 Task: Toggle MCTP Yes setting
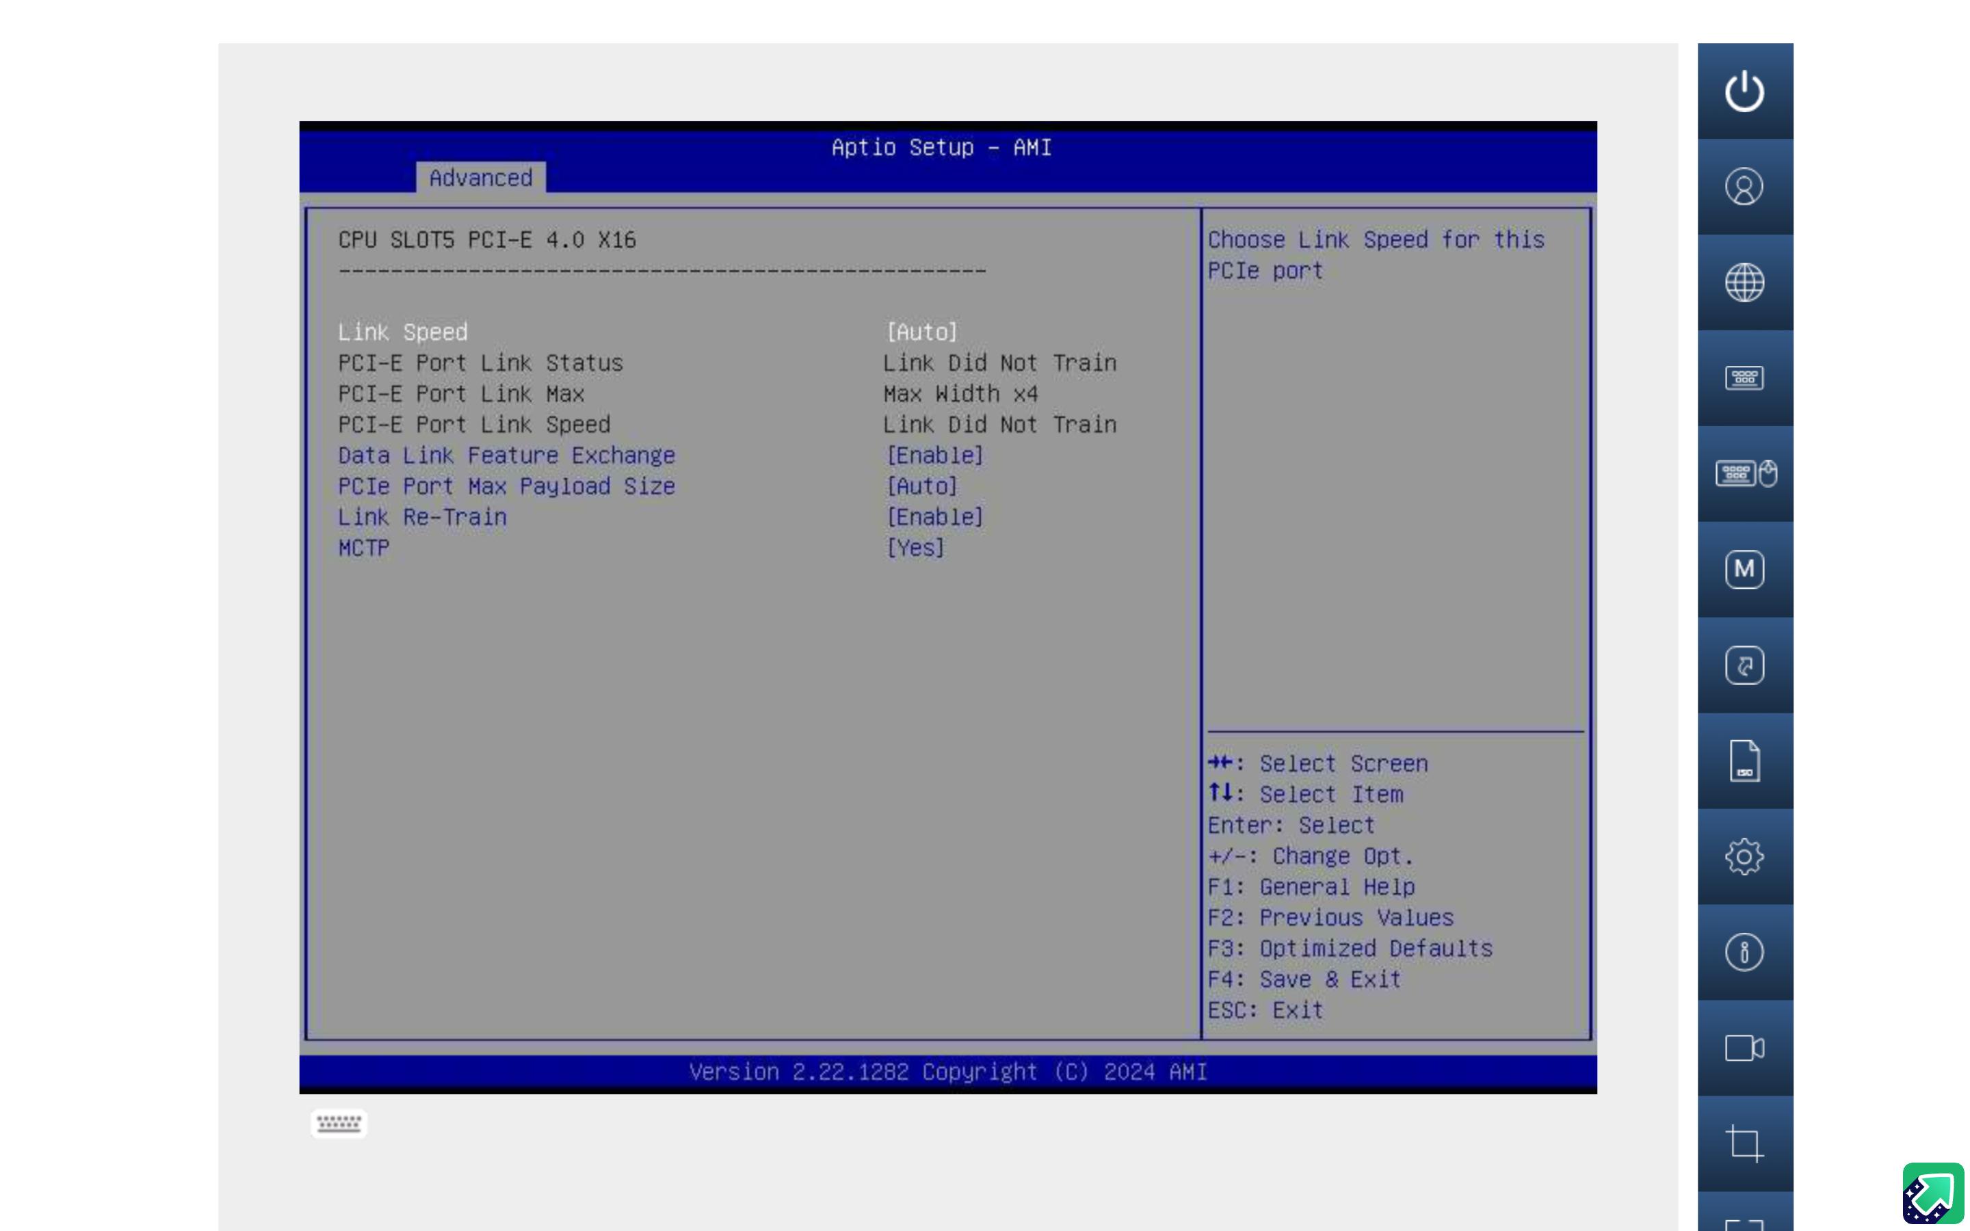pyautogui.click(x=915, y=548)
